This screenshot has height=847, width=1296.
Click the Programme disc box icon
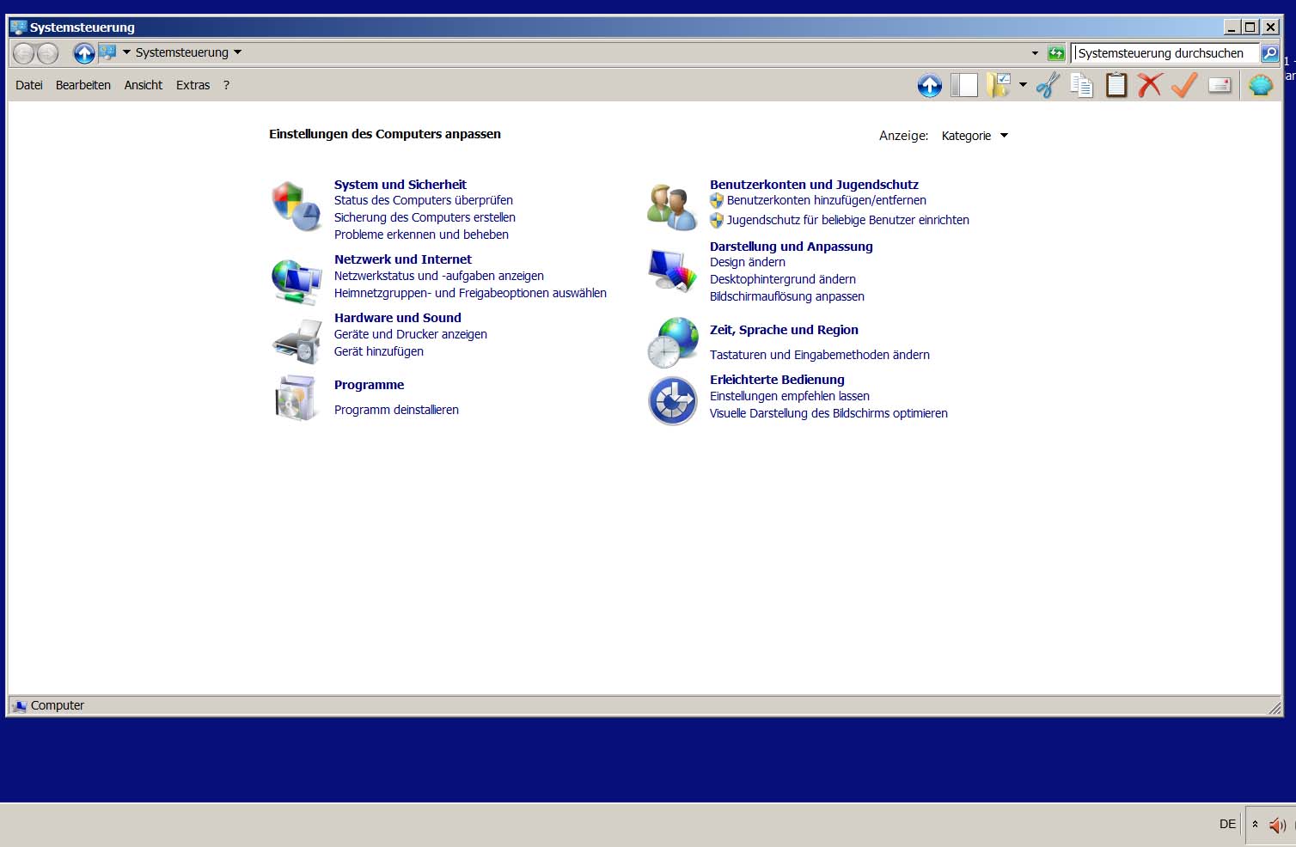tap(296, 398)
